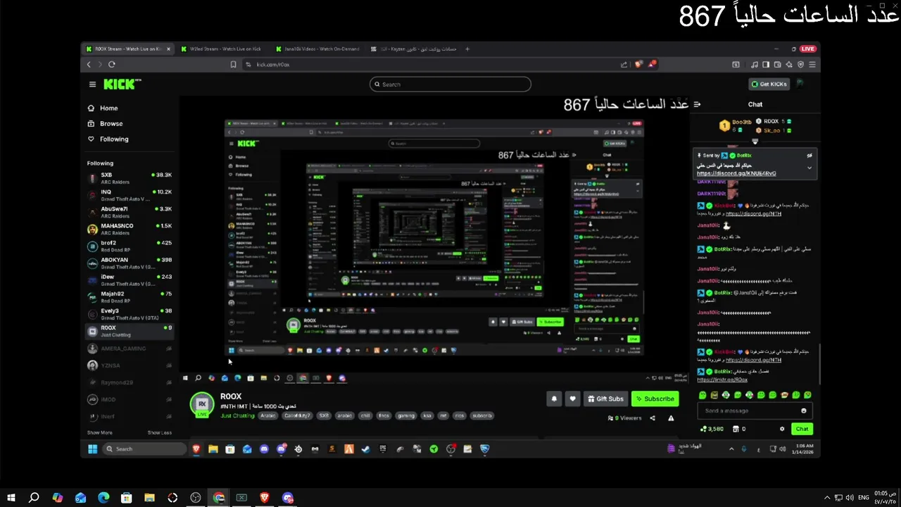
Task: Collapse chat using the arrow icon
Action: [x=697, y=104]
